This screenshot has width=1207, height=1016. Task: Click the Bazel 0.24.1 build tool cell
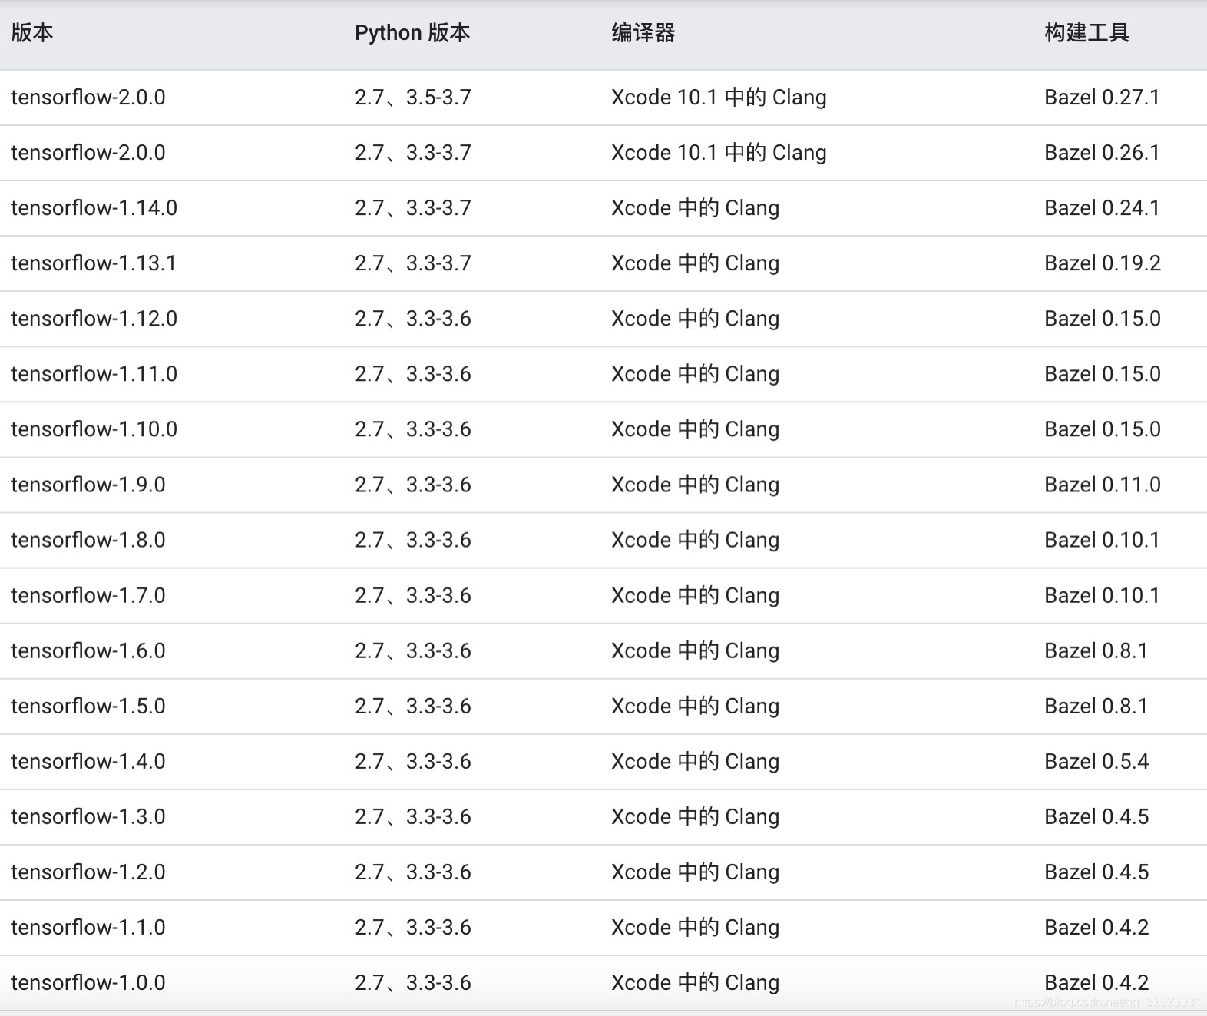click(1102, 208)
